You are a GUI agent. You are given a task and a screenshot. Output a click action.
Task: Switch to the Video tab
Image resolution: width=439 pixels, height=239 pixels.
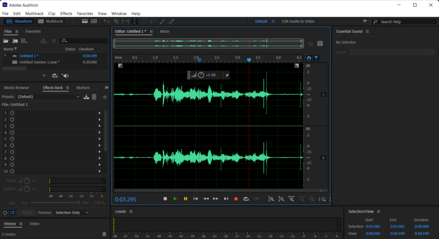point(35,224)
